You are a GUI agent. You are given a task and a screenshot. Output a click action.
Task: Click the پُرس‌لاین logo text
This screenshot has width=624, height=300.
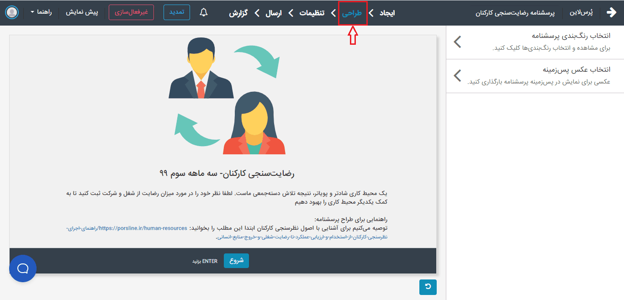[584, 13]
